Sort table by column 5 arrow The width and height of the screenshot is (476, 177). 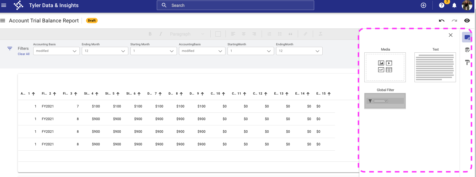tap(118, 94)
